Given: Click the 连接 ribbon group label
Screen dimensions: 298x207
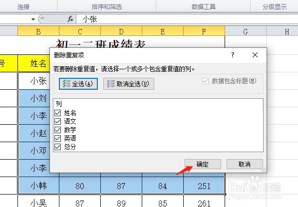Looking at the screenshot, I should click(x=23, y=7).
